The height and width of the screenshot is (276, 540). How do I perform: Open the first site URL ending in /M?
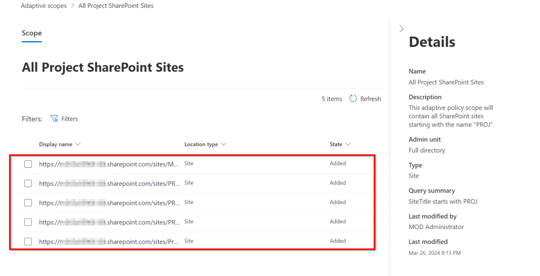pos(109,164)
